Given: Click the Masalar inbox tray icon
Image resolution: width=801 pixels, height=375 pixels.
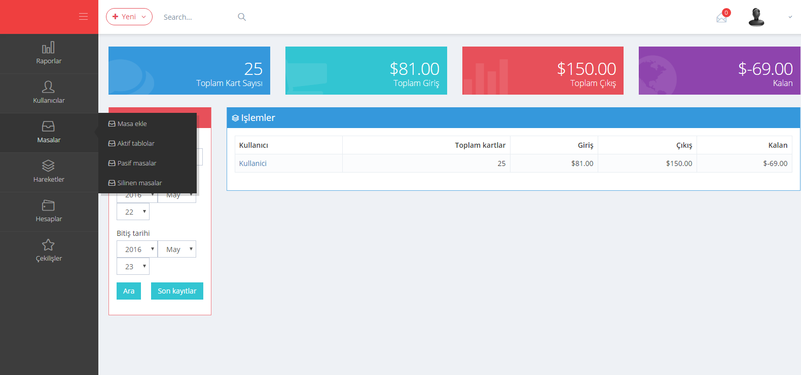Looking at the screenshot, I should (x=48, y=126).
